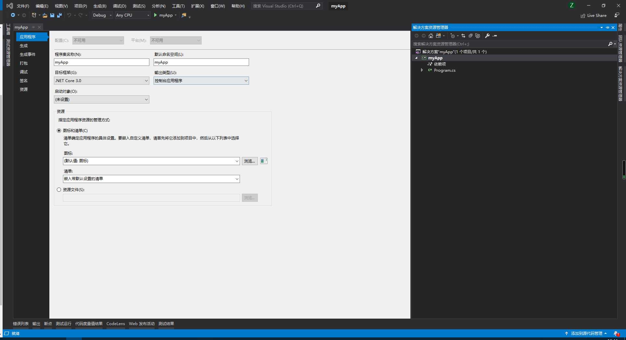Click the 浏览... button beside the icon field
This screenshot has height=340, width=626.
click(x=250, y=161)
